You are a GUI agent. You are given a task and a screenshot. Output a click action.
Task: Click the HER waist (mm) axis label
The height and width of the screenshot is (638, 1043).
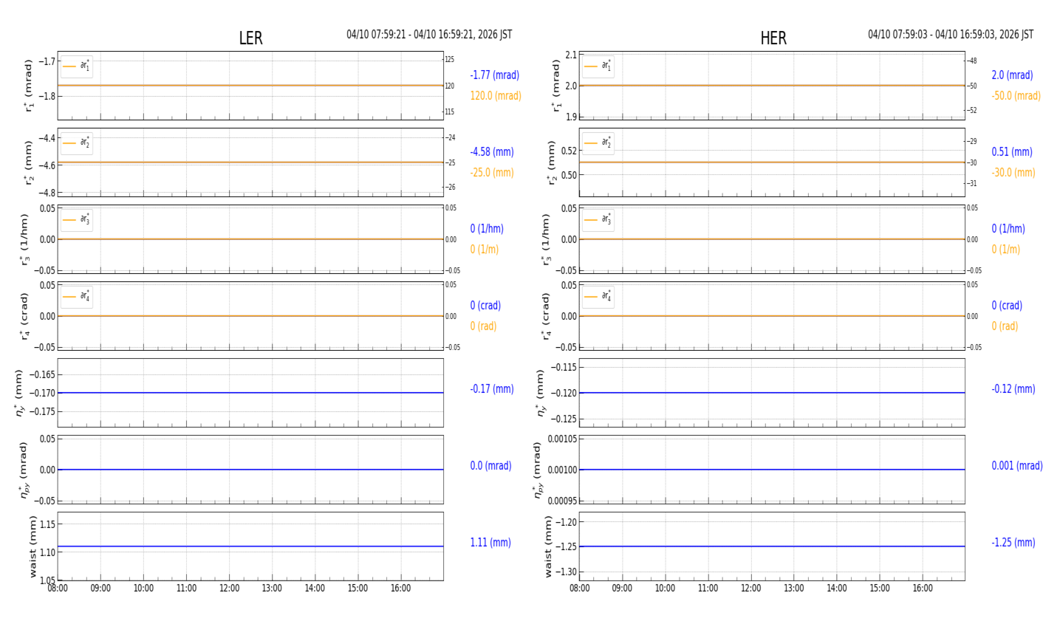(548, 546)
